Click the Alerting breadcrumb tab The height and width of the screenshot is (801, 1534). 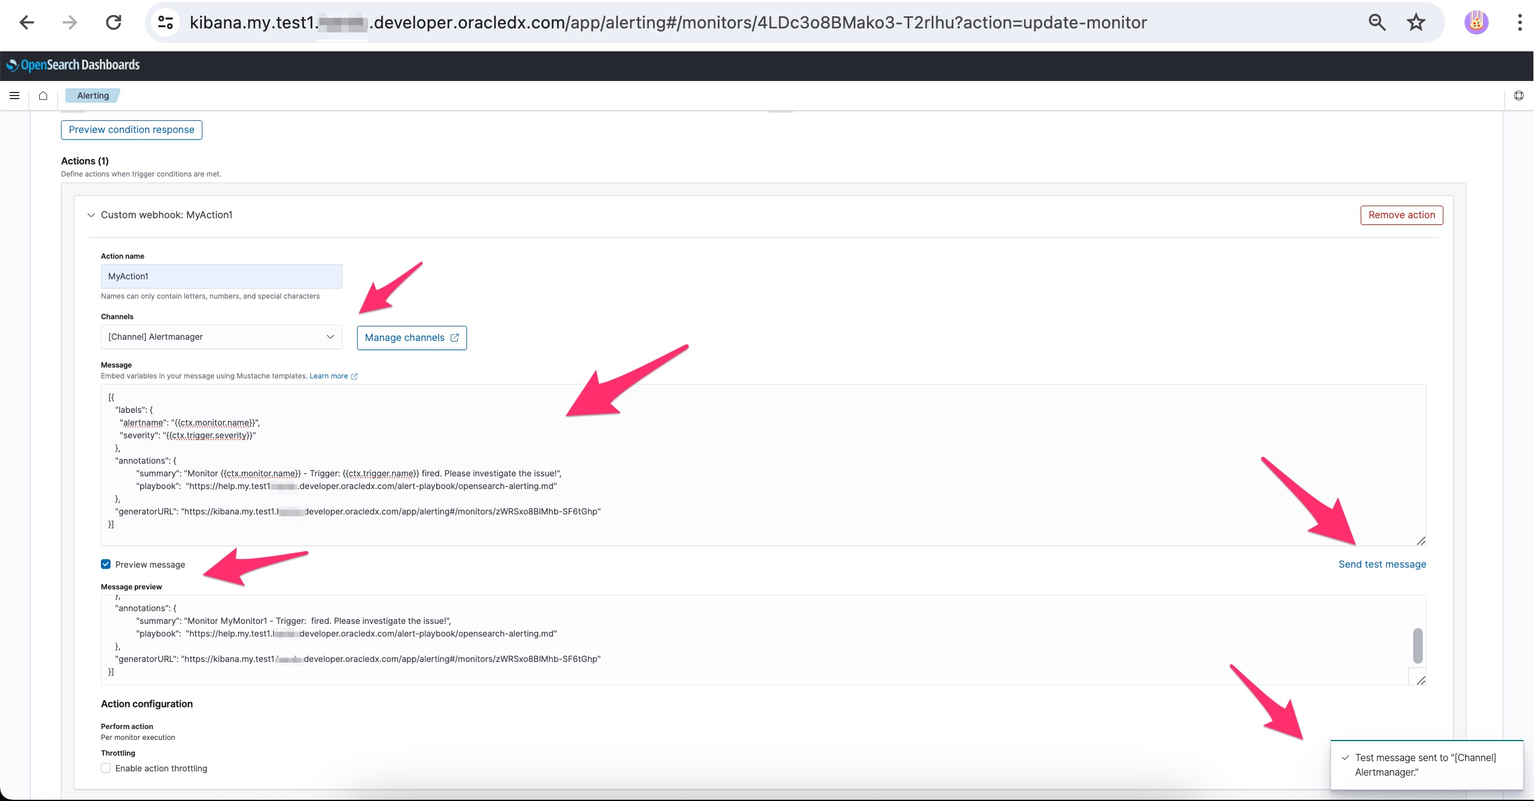click(x=93, y=96)
